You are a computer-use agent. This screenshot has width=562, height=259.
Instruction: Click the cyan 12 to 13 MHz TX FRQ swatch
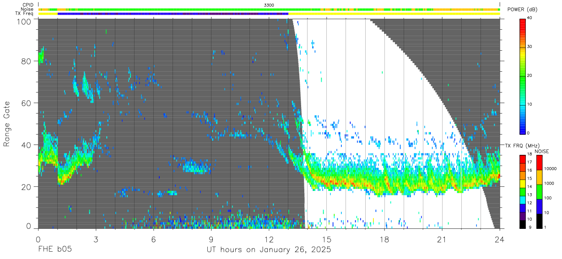click(522, 200)
